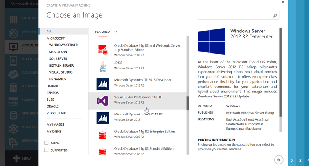The height and width of the screenshot is (166, 309).
Task: Click the Dynamics GP 2013 Developer icon
Action: click(x=102, y=84)
